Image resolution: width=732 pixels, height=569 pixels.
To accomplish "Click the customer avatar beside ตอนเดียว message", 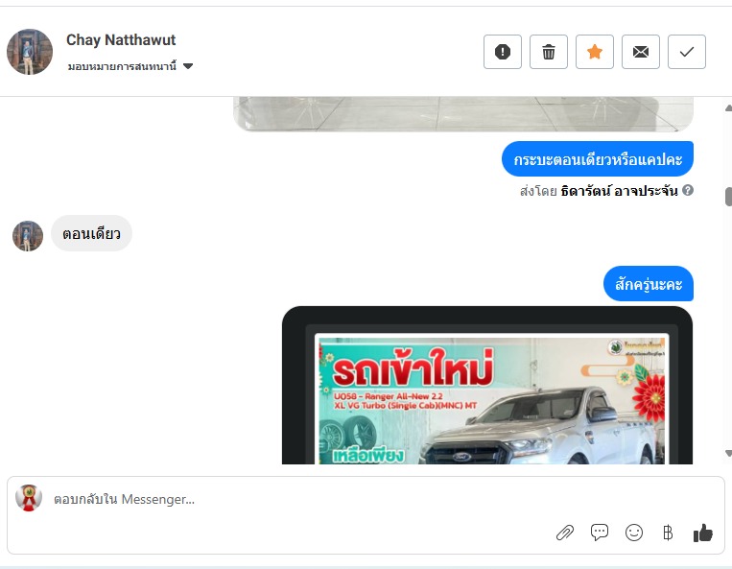I will (x=28, y=236).
